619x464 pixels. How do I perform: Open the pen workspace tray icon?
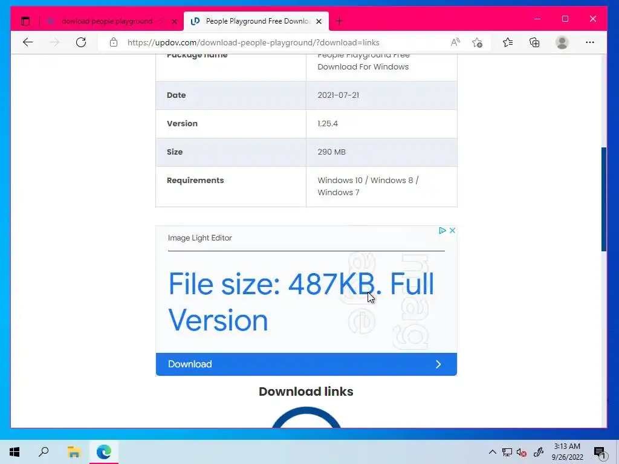(538, 452)
